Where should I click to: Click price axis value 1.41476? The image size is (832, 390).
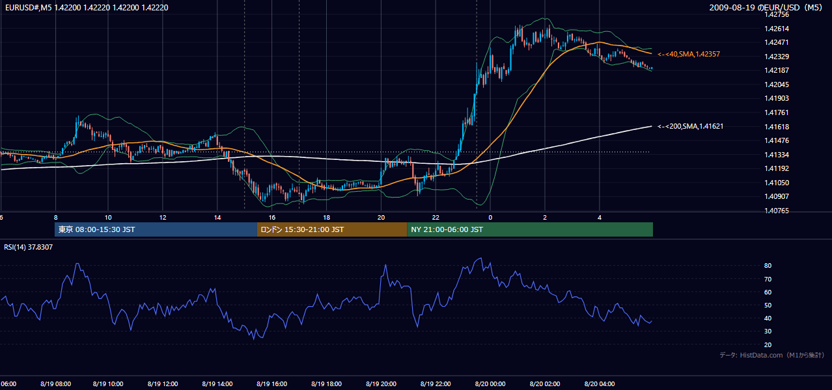coord(777,140)
